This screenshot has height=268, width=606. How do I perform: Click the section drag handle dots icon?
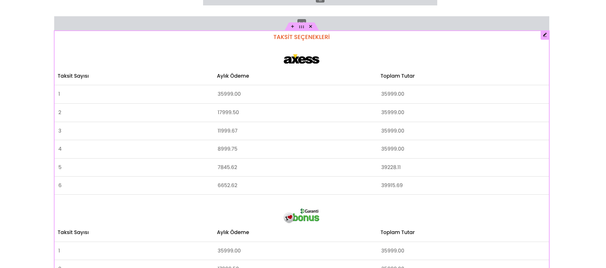(301, 27)
